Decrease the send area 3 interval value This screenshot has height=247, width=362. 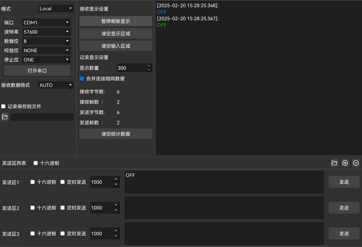click(x=116, y=236)
